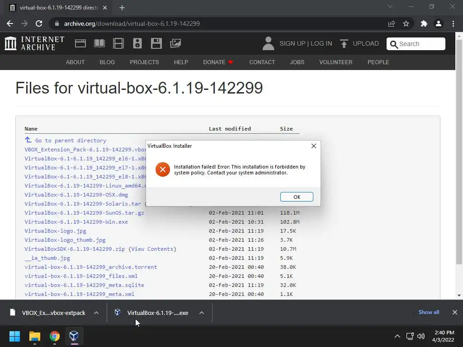Open the VOLUNTEER menu item

[x=336, y=62]
